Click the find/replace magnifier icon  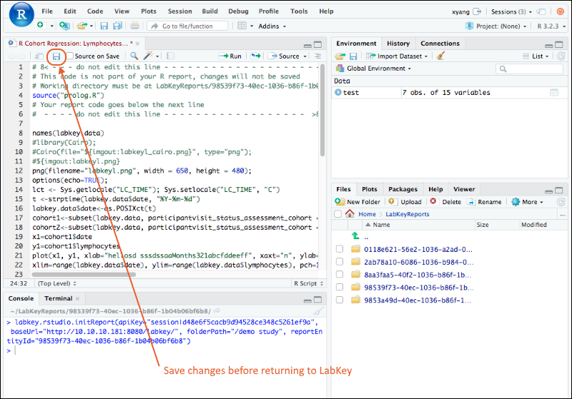[x=134, y=56]
